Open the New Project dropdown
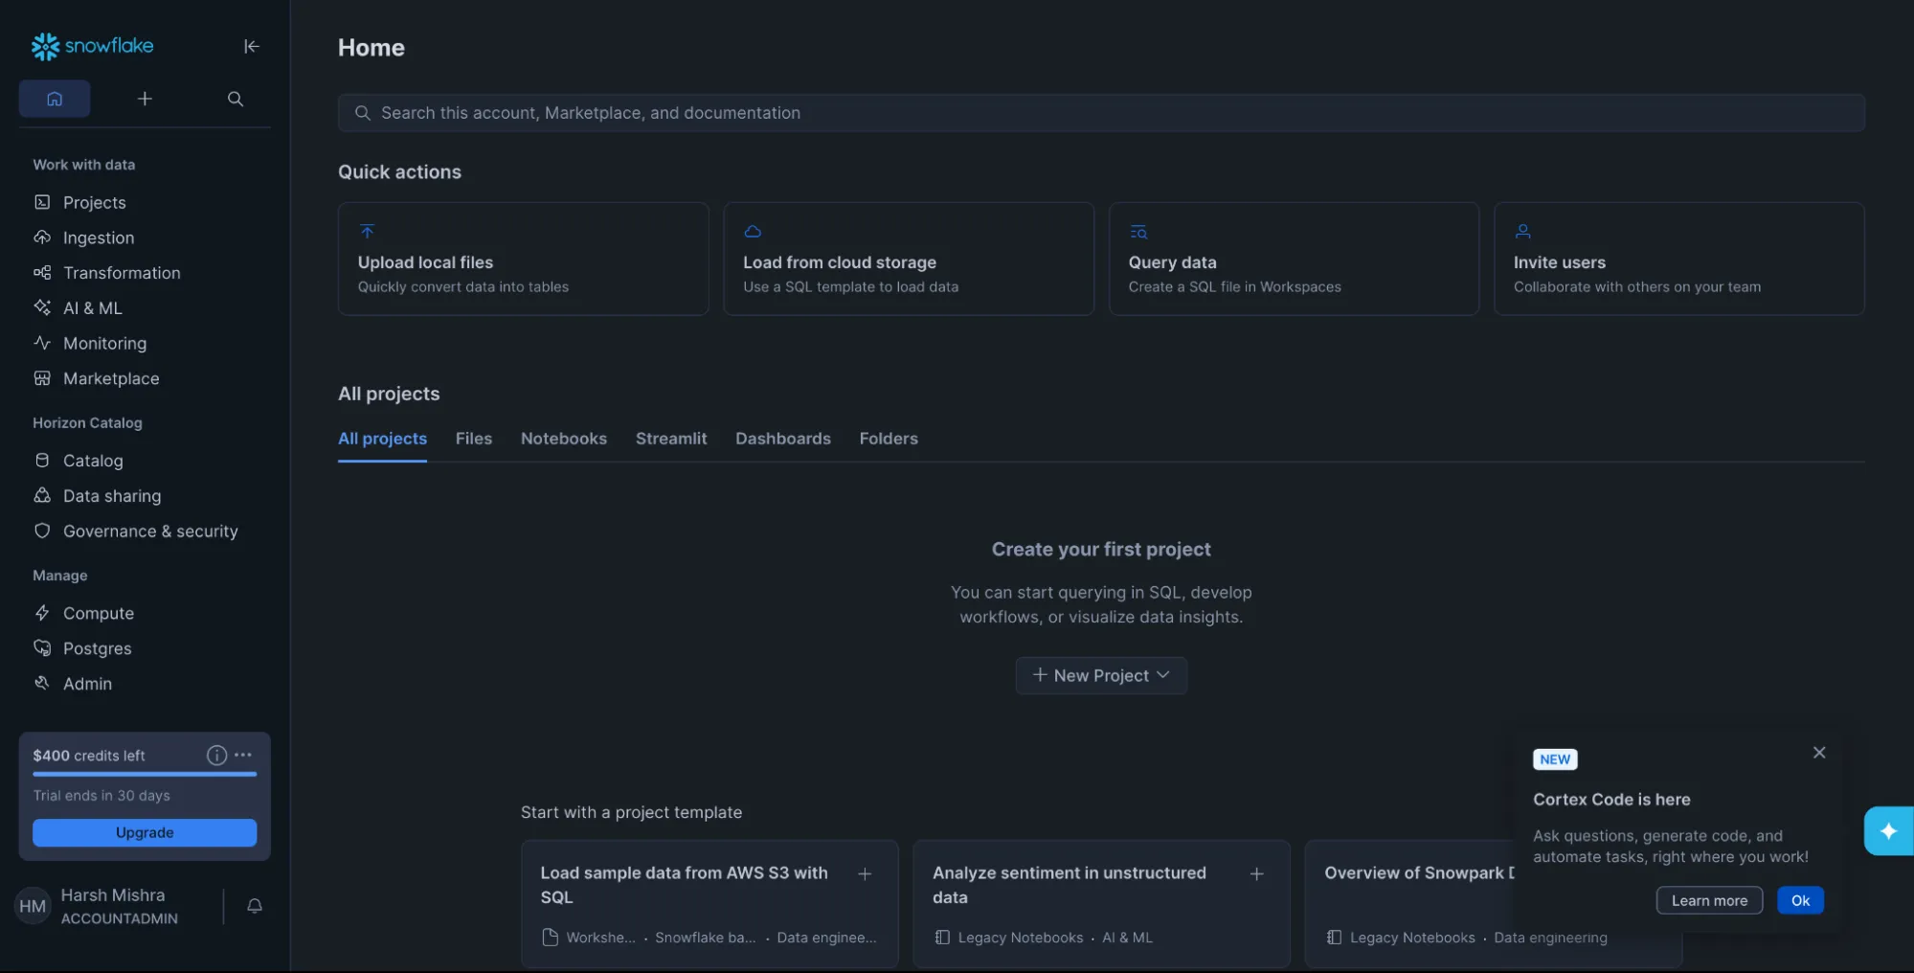 [x=1099, y=675]
